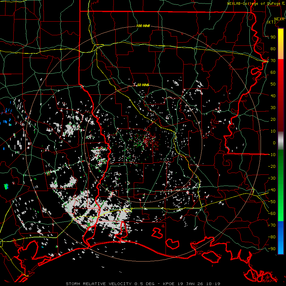
Task: Click the 90 knots scale label
Action: click(x=273, y=37)
